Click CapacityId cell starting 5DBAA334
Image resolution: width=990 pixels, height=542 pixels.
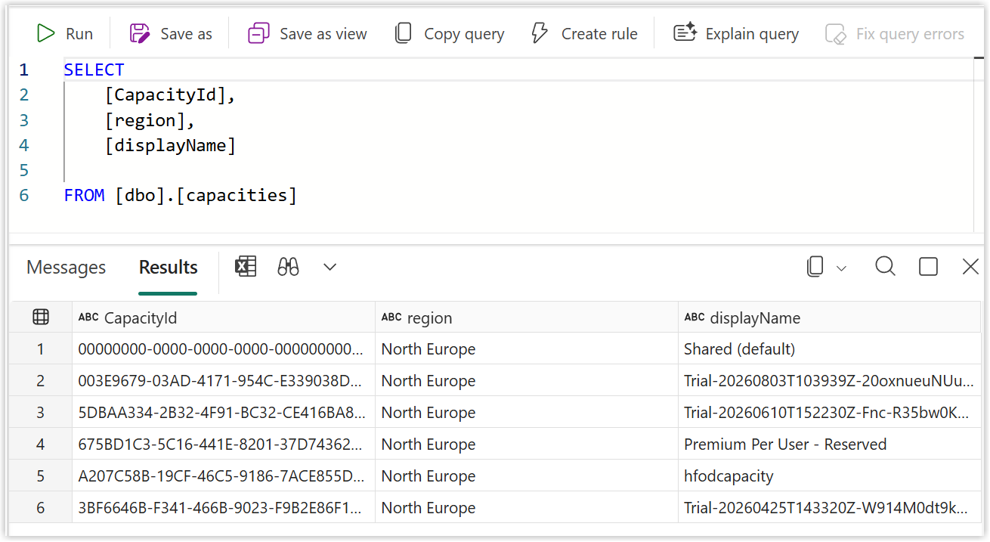click(x=224, y=413)
